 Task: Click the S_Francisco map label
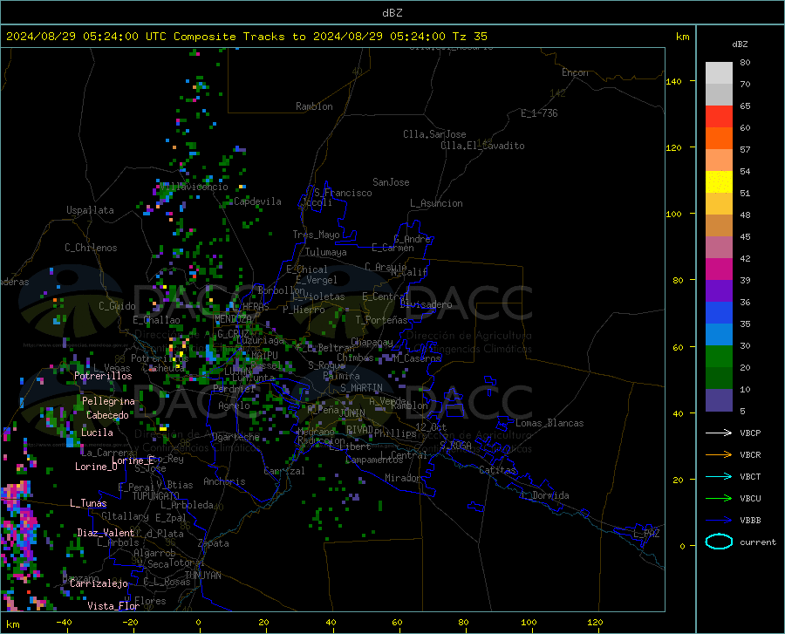[343, 193]
